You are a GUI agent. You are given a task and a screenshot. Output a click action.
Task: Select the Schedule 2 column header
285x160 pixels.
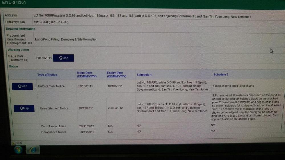221,75
